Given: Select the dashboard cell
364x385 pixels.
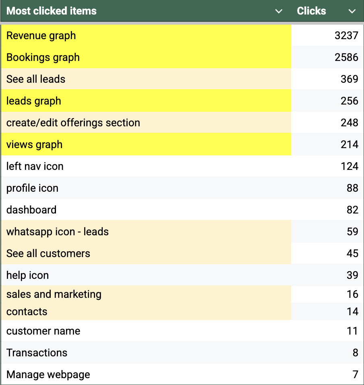Looking at the screenshot, I should pos(31,210).
